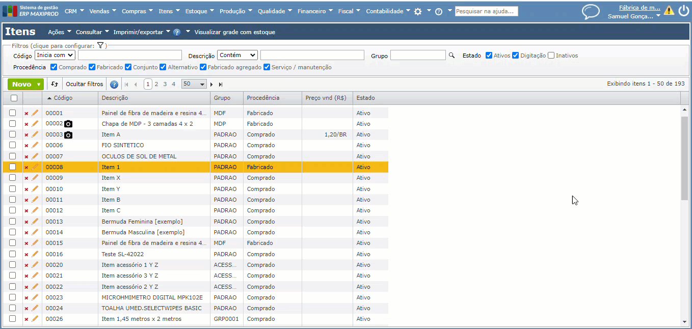The image size is (692, 329).
Task: Click the chat speech bubble icon
Action: click(x=591, y=12)
